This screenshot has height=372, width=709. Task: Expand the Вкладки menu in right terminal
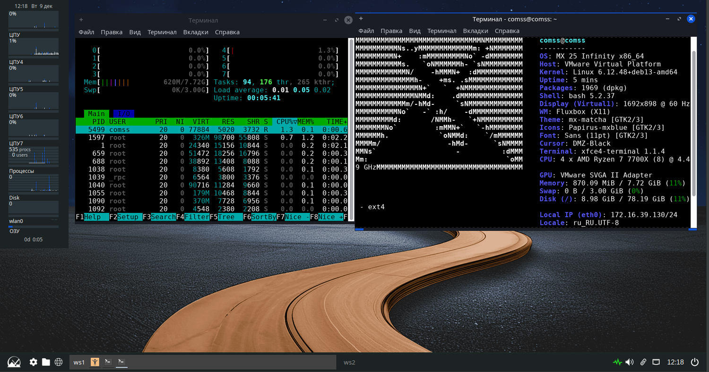click(x=475, y=31)
